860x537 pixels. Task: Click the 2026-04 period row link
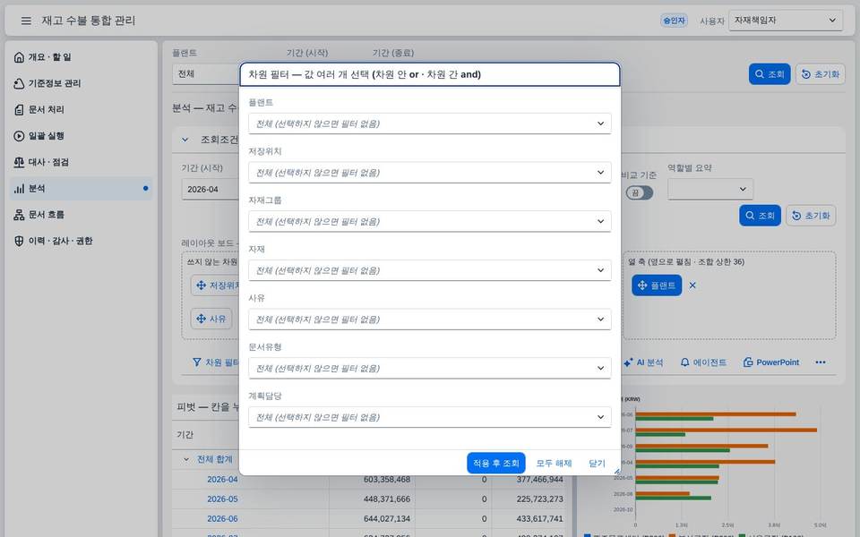point(222,480)
